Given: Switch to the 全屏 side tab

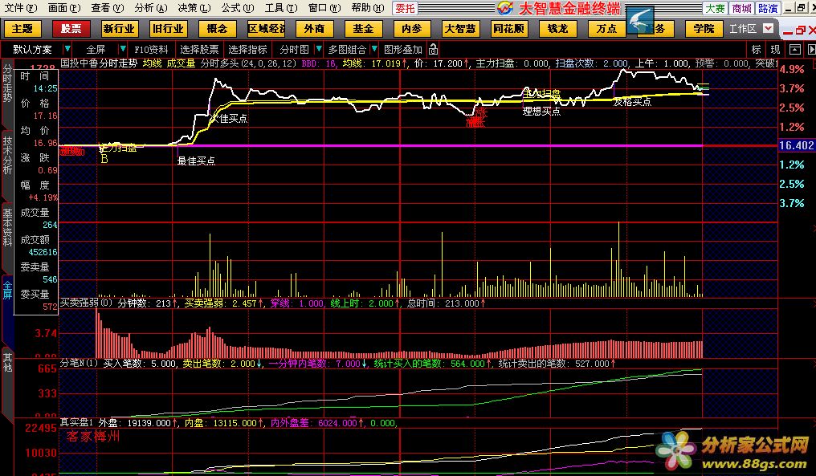Looking at the screenshot, I should (x=7, y=291).
